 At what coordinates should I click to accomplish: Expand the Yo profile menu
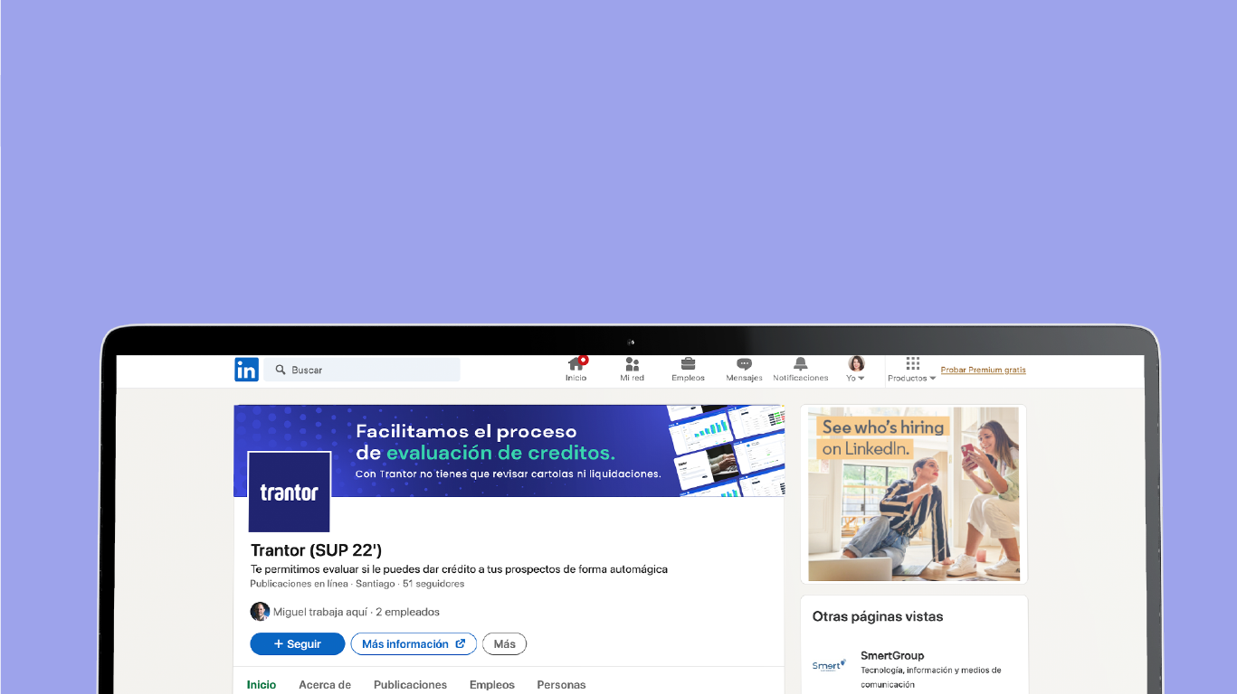click(856, 370)
